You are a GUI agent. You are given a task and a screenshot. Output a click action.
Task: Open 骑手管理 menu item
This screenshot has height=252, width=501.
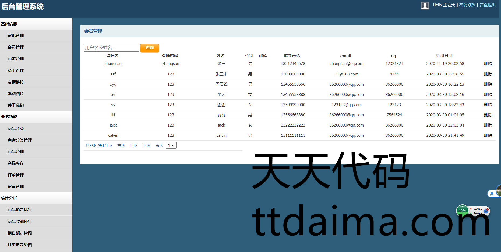[16, 70]
